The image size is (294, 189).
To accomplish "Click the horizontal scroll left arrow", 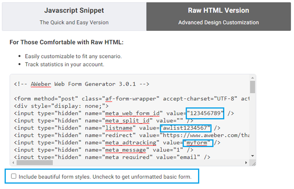I will point(13,163).
